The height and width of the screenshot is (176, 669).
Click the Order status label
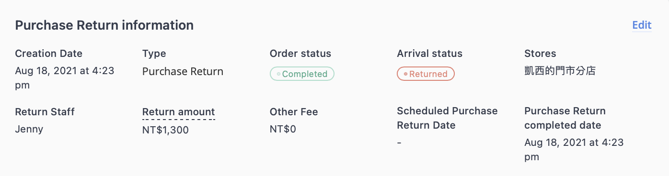point(300,54)
